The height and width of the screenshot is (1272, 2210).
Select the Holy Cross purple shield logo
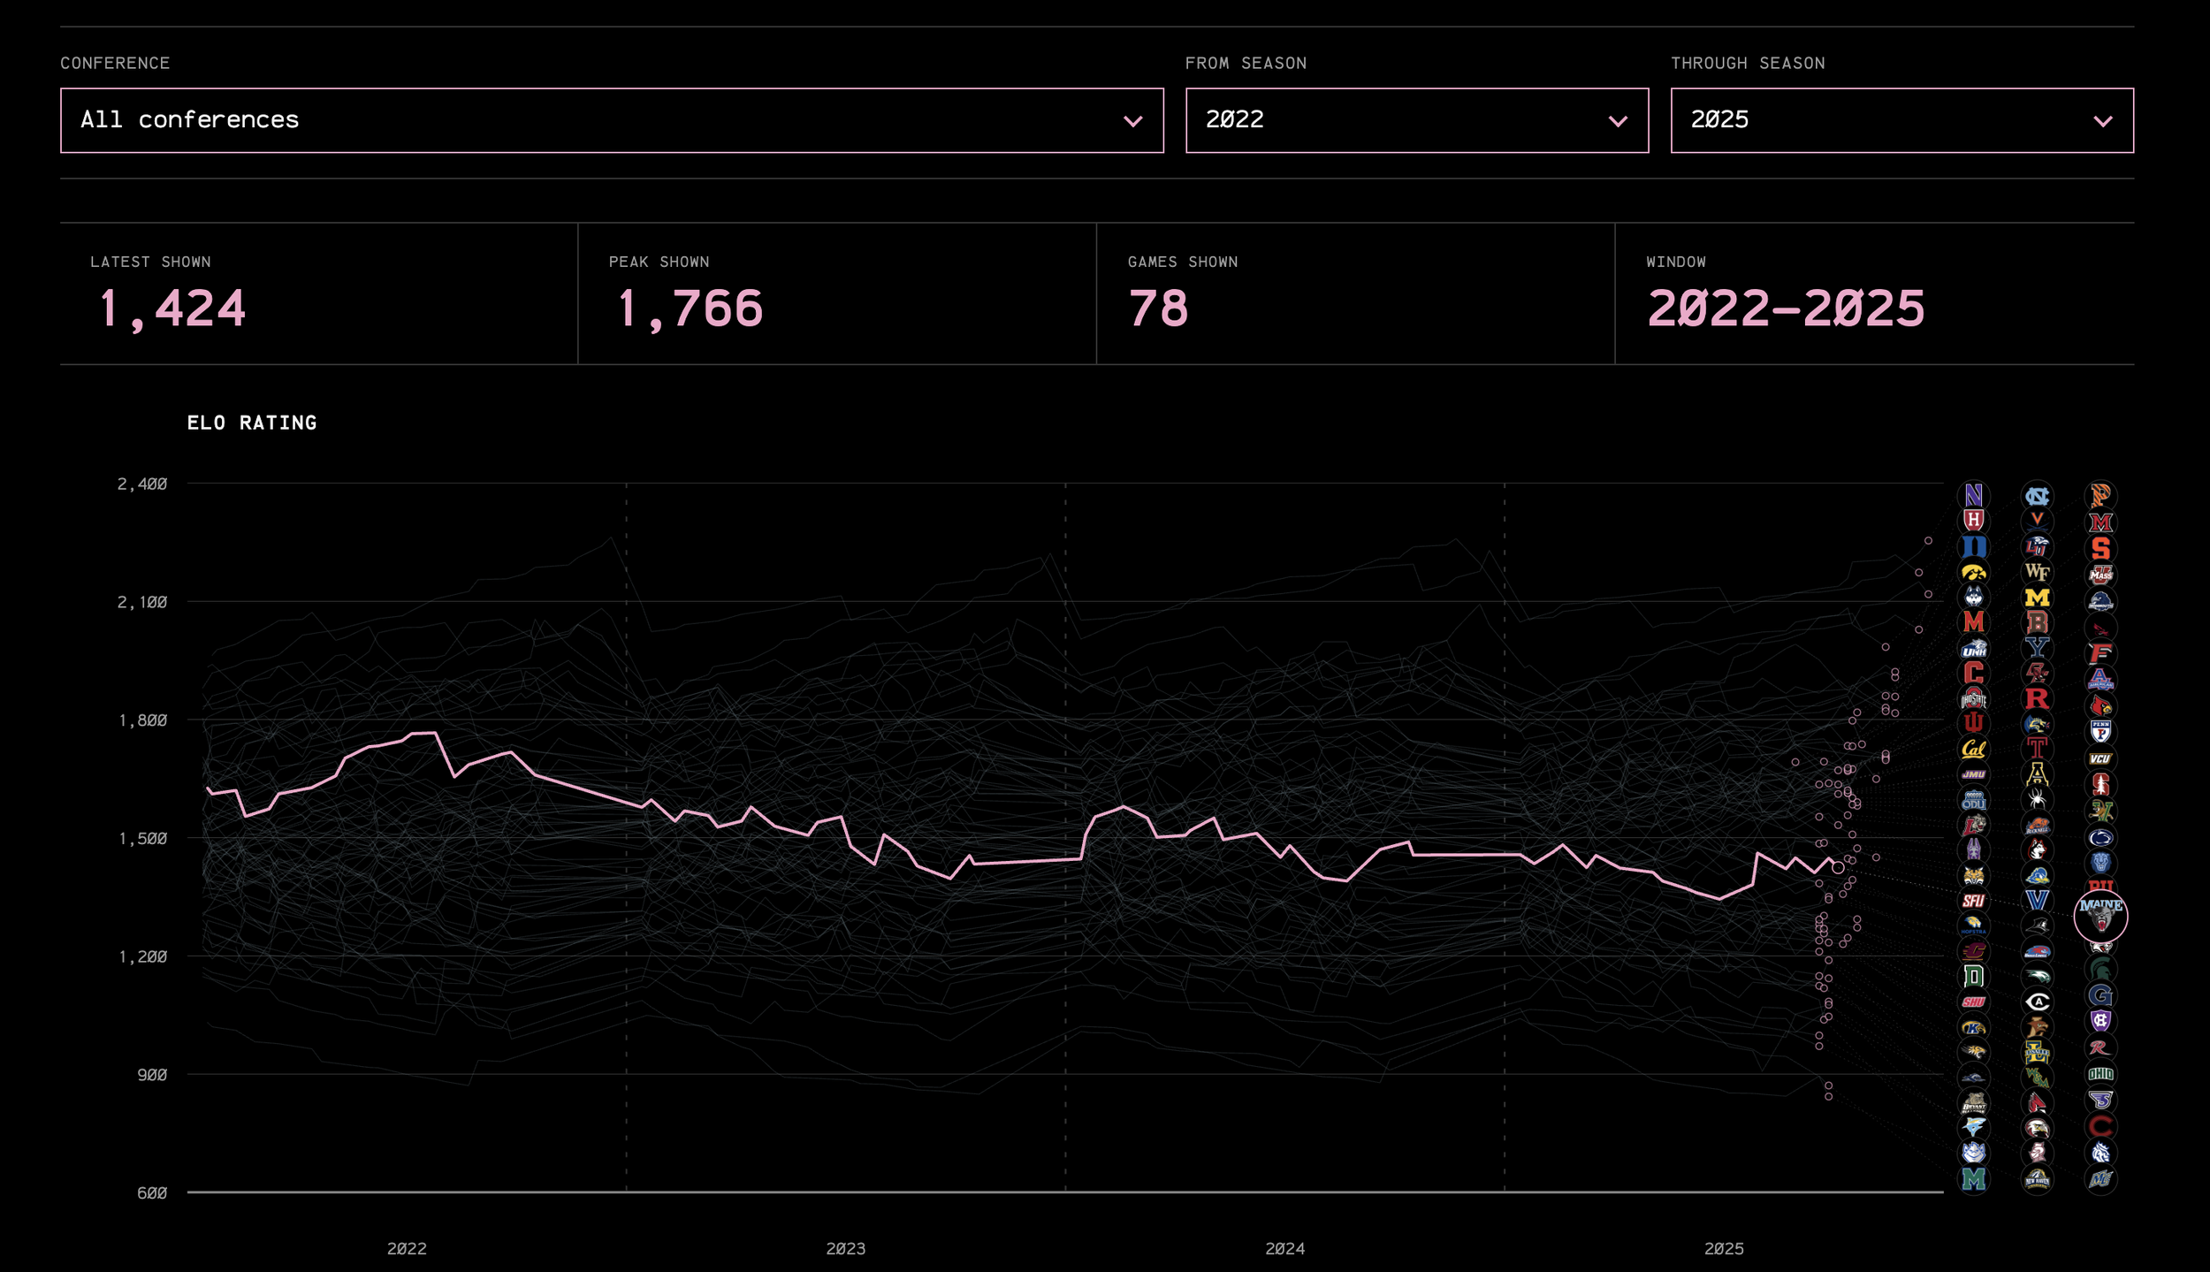[x=2100, y=1021]
